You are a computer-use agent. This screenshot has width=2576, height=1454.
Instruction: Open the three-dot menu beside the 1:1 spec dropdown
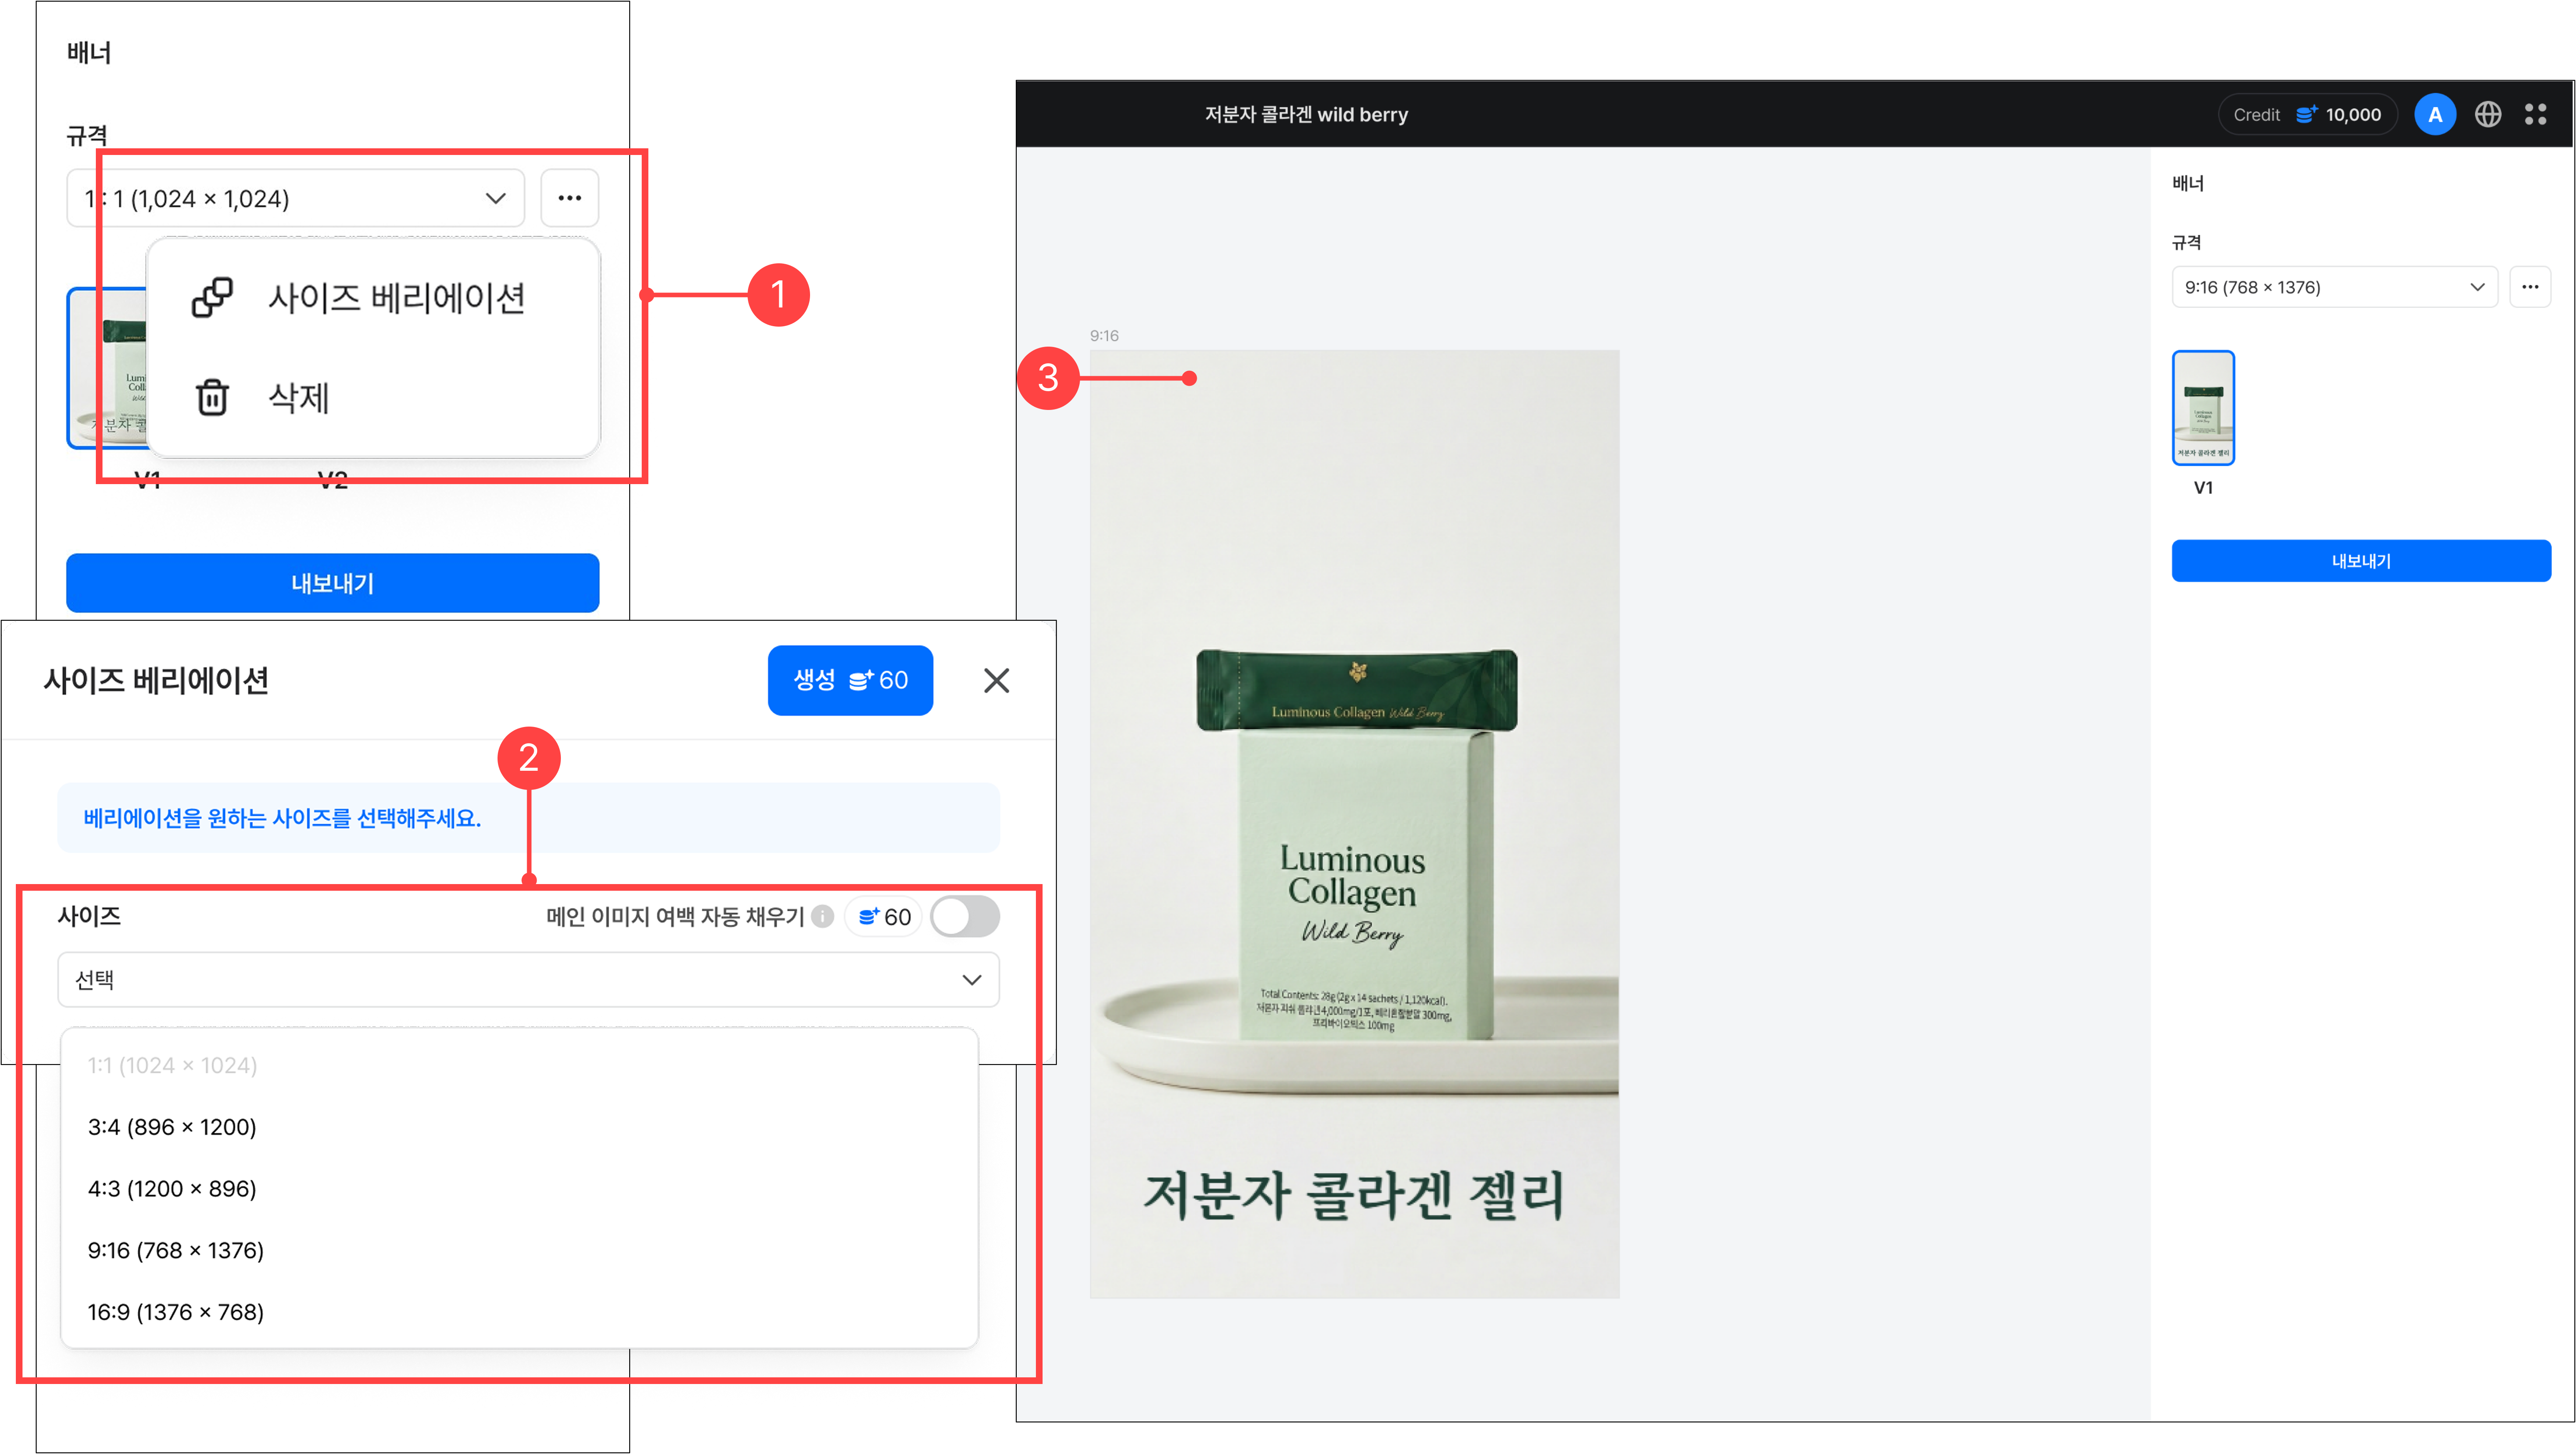[569, 198]
